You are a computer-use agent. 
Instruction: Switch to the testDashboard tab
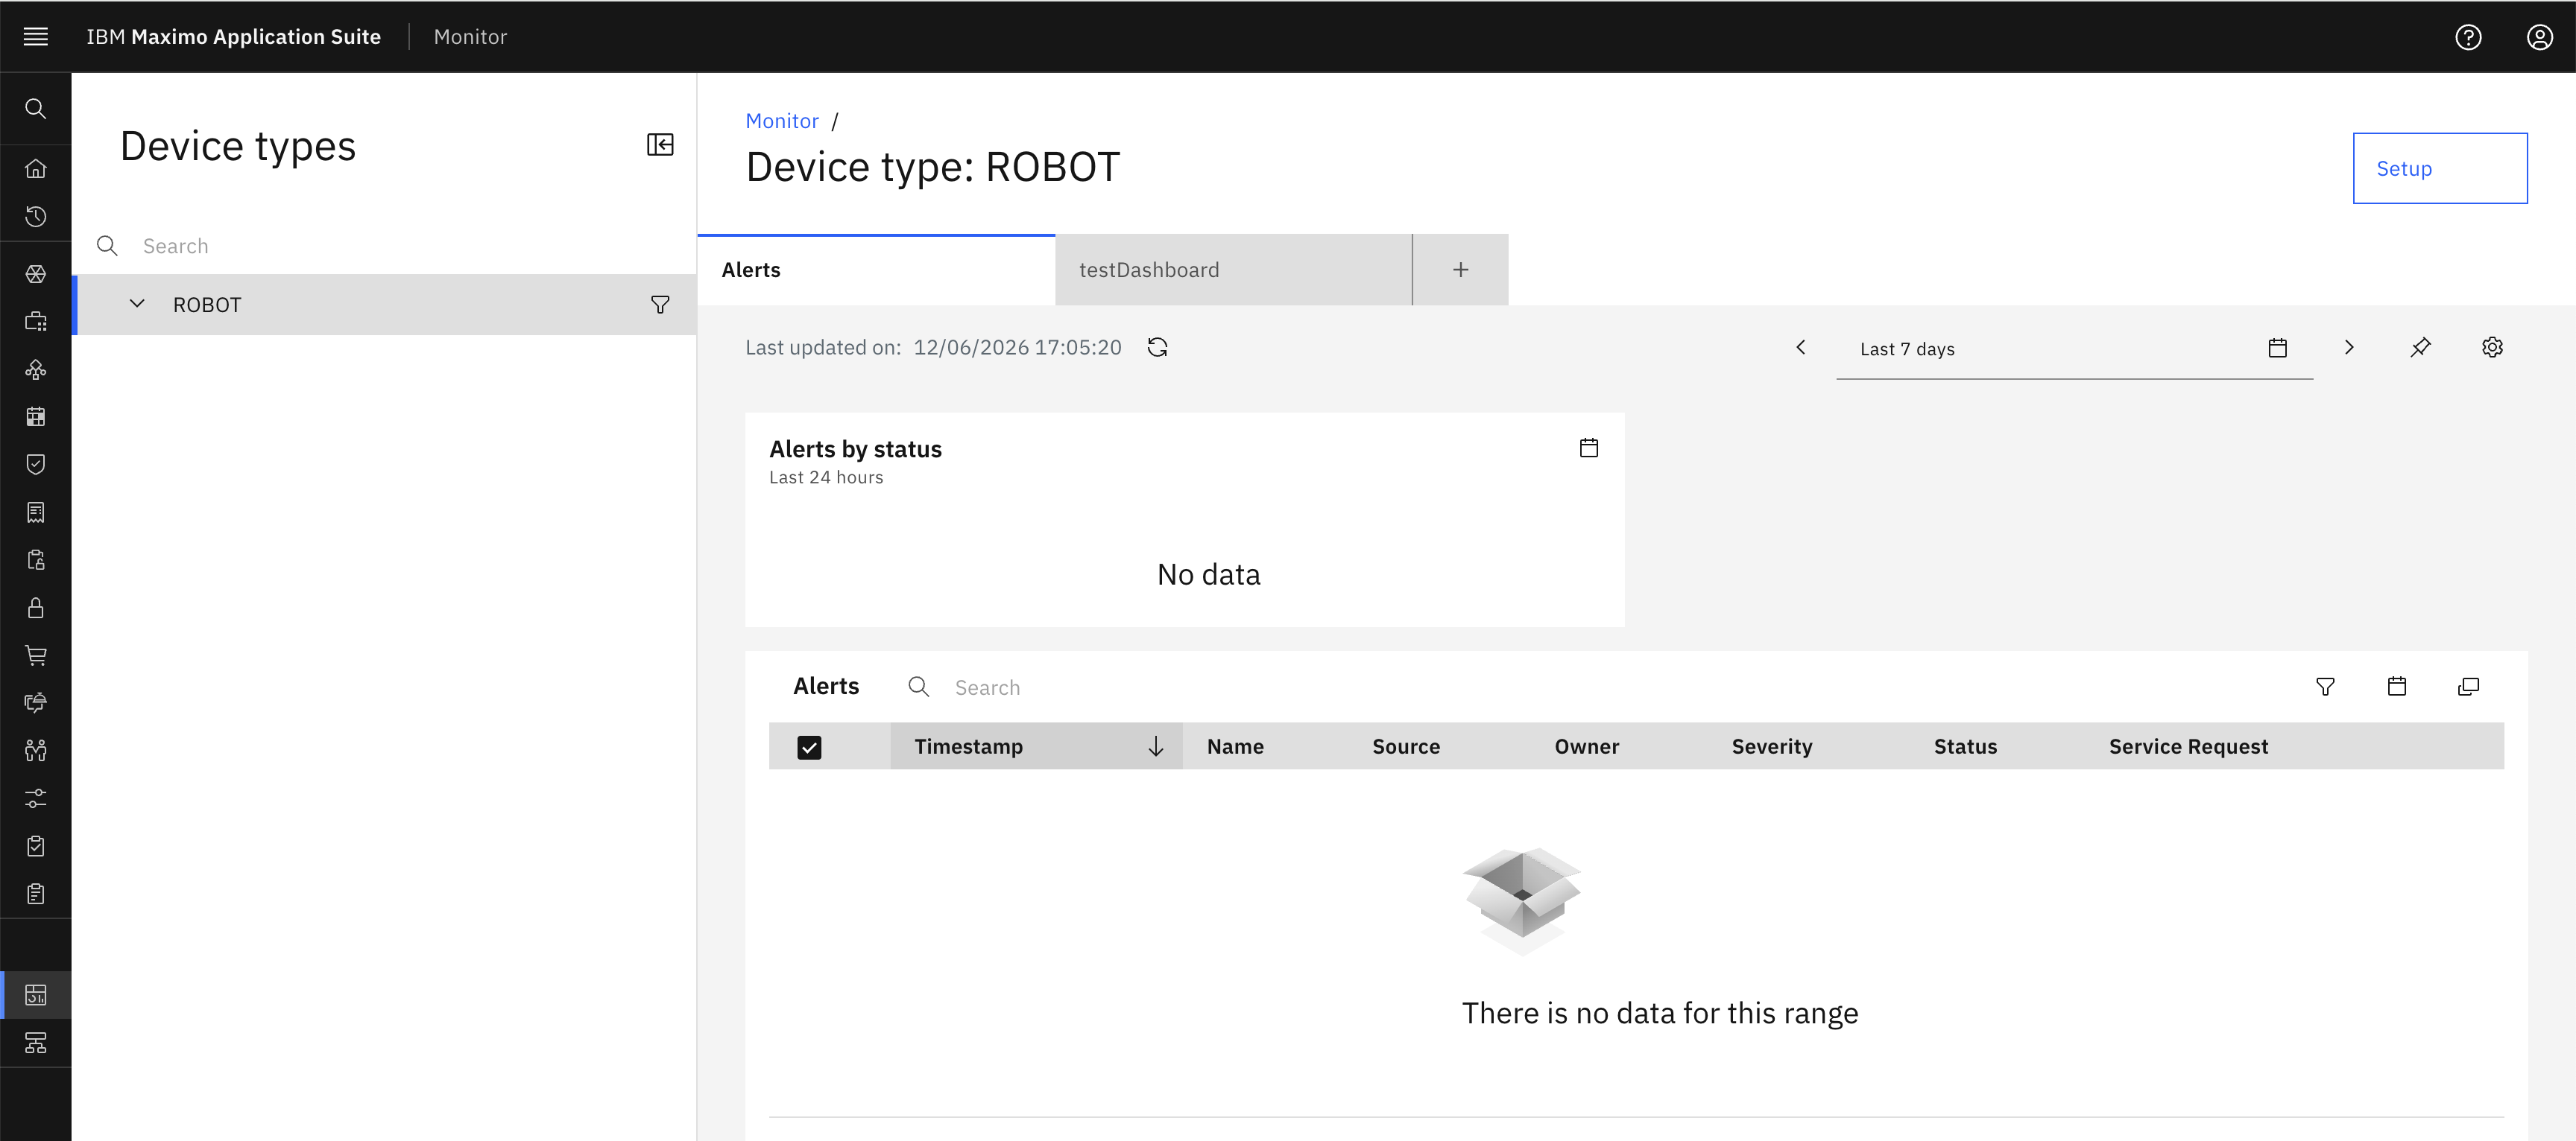[x=1233, y=270]
